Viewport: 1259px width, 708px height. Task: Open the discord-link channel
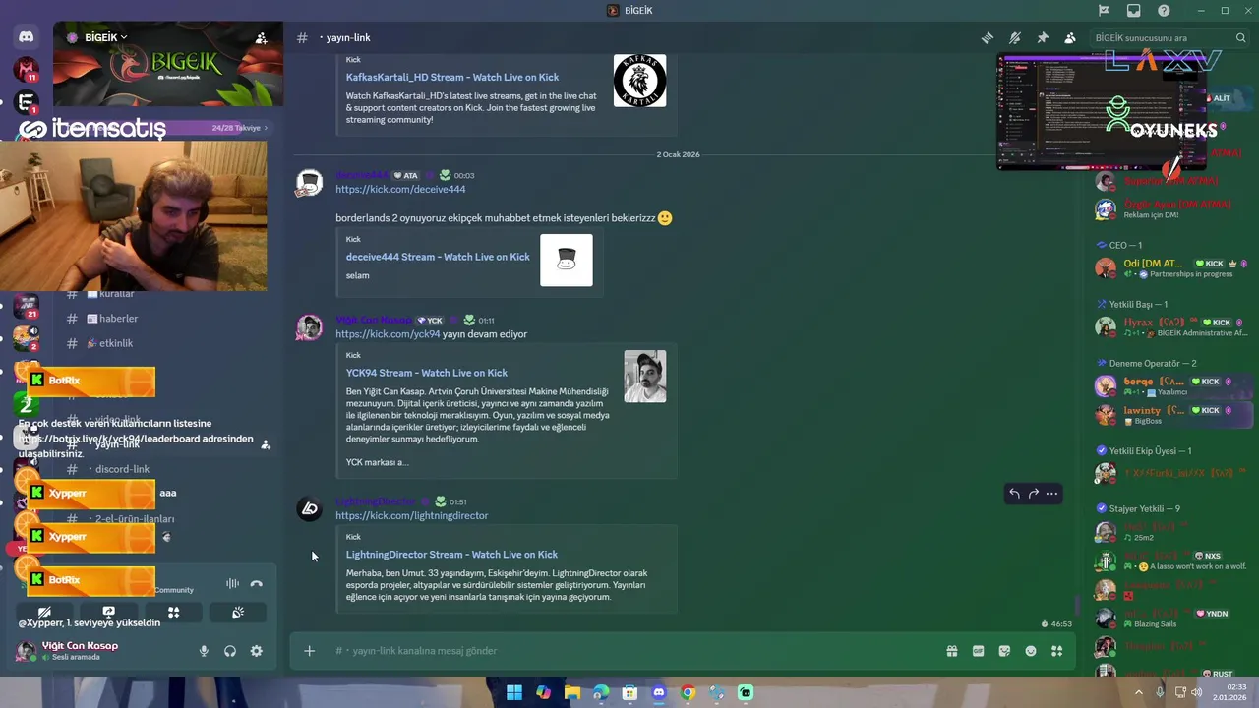point(122,469)
